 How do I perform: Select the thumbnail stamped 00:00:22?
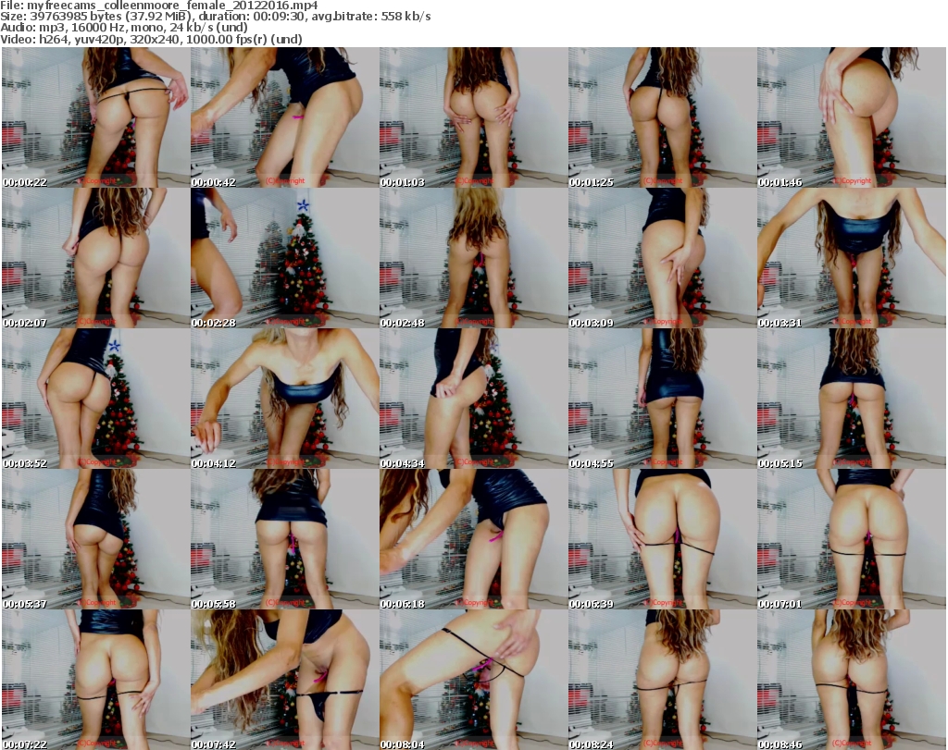[x=95, y=117]
